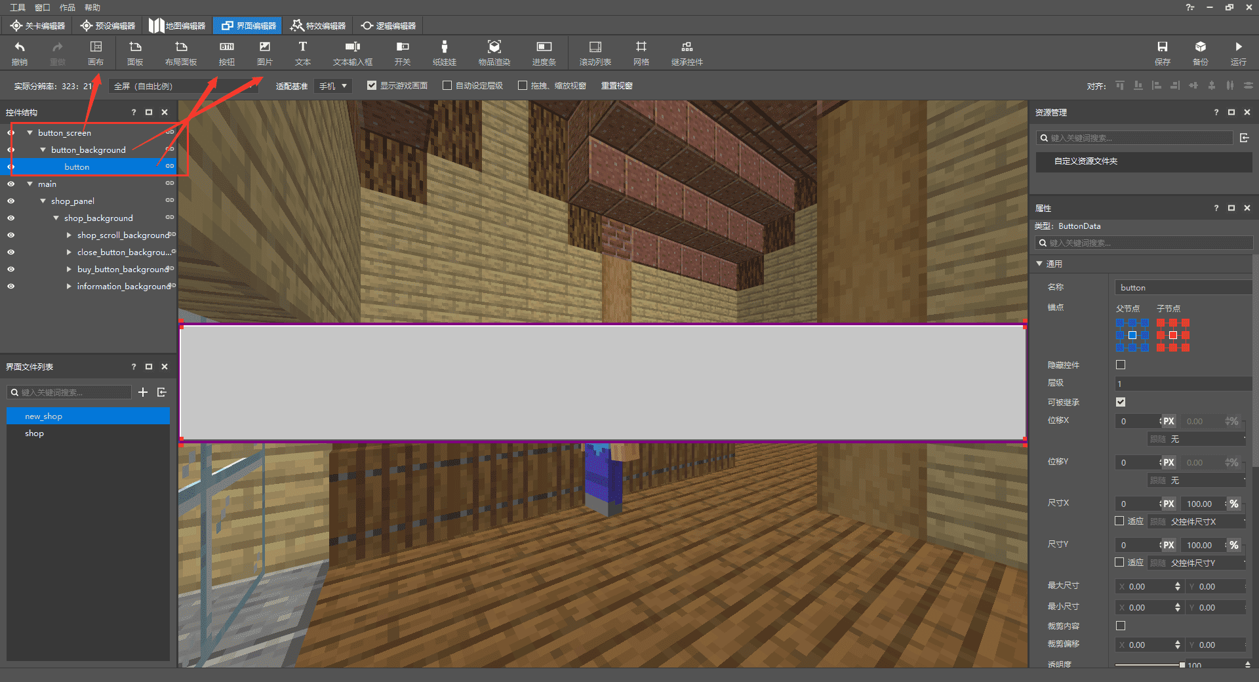Open the 自定义资源文件夹 folder
1259x682 pixels.
click(1144, 161)
